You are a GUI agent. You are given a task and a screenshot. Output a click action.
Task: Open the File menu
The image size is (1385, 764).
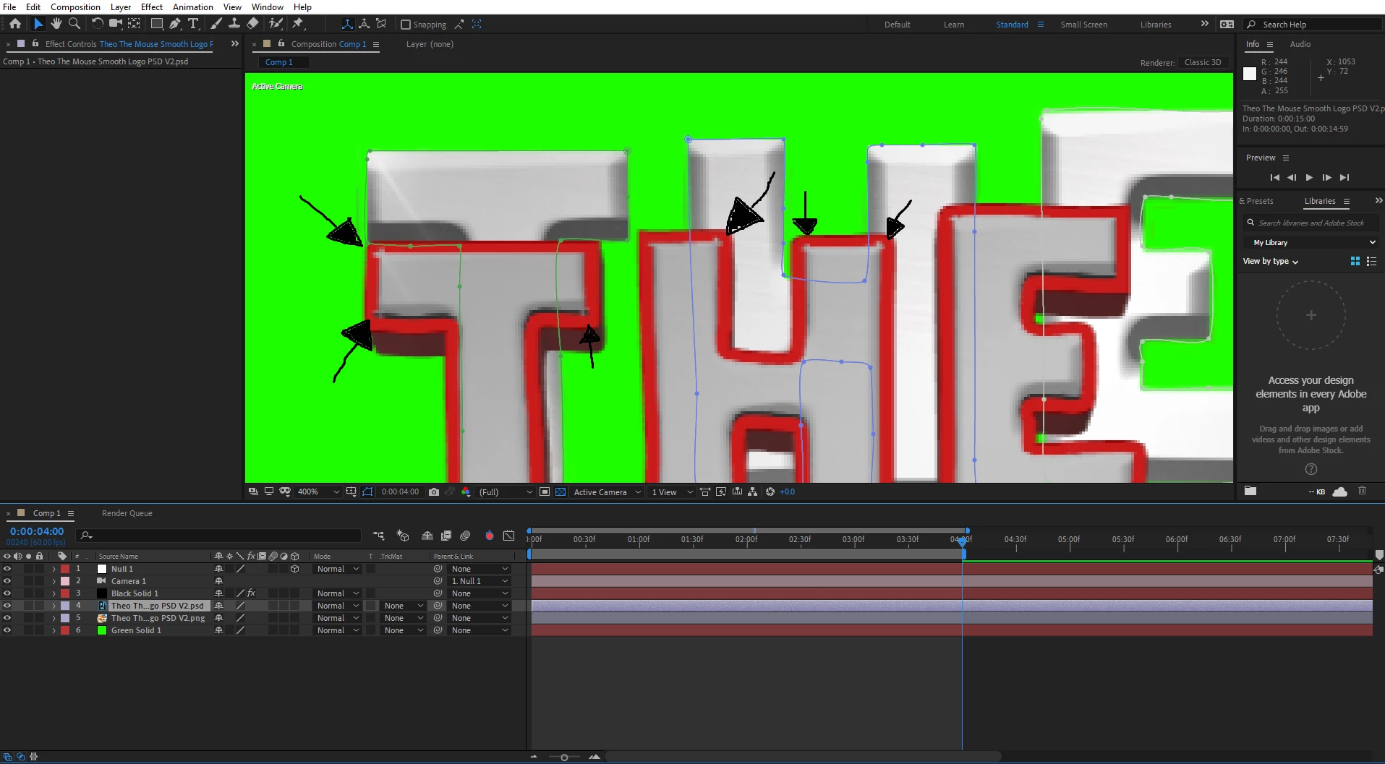pyautogui.click(x=9, y=7)
